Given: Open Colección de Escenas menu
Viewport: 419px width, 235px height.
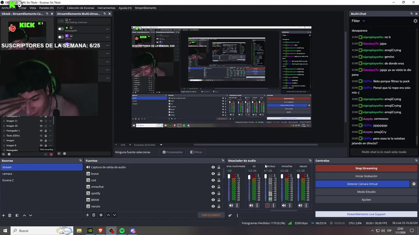Looking at the screenshot, I should [x=81, y=8].
